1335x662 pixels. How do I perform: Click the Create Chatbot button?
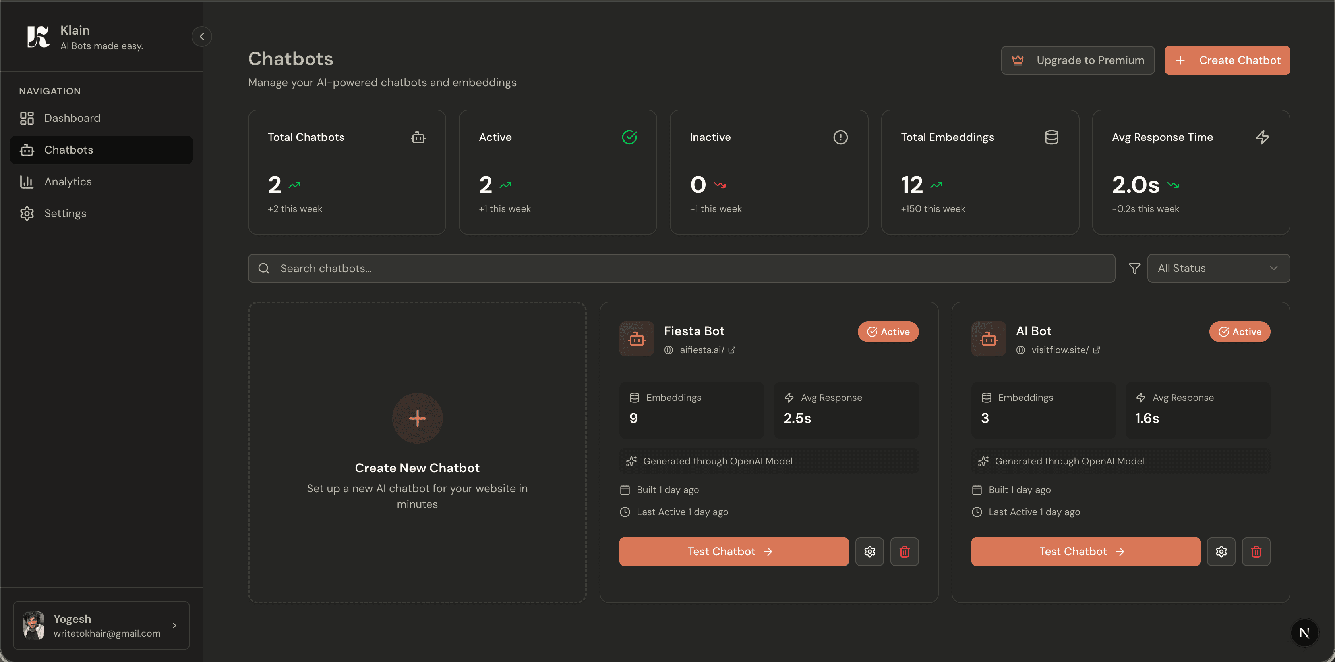point(1227,60)
